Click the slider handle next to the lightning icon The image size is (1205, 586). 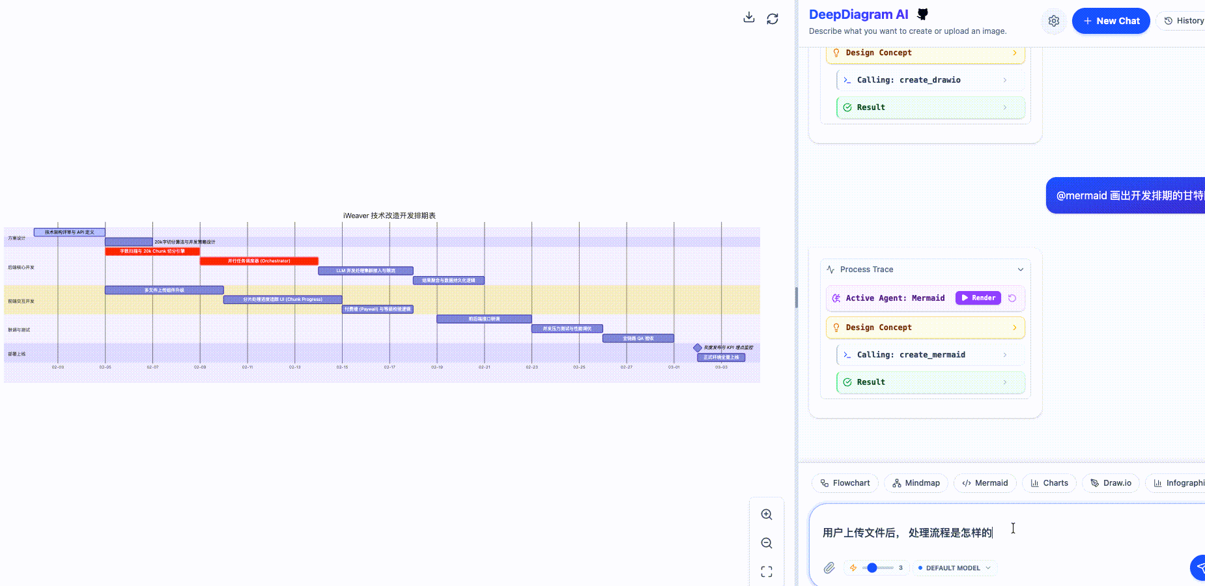(872, 568)
